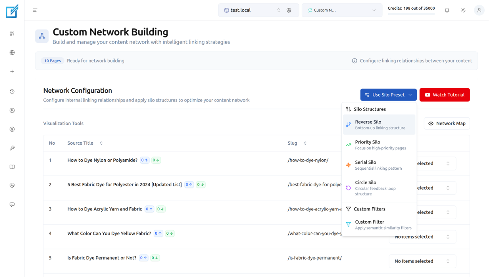Open the book documentation icon in sidebar
Viewport: 492px width, 277px height.
(x=12, y=167)
